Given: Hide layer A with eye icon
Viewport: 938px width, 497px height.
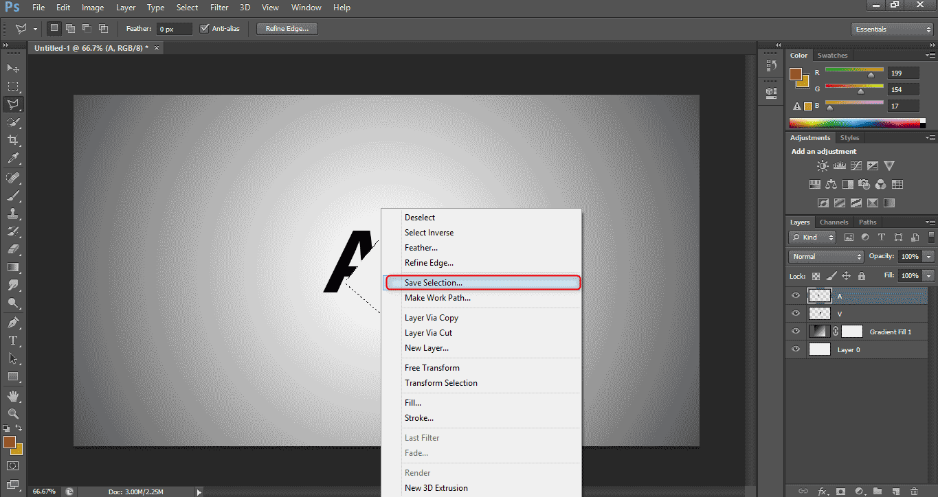Looking at the screenshot, I should 796,296.
